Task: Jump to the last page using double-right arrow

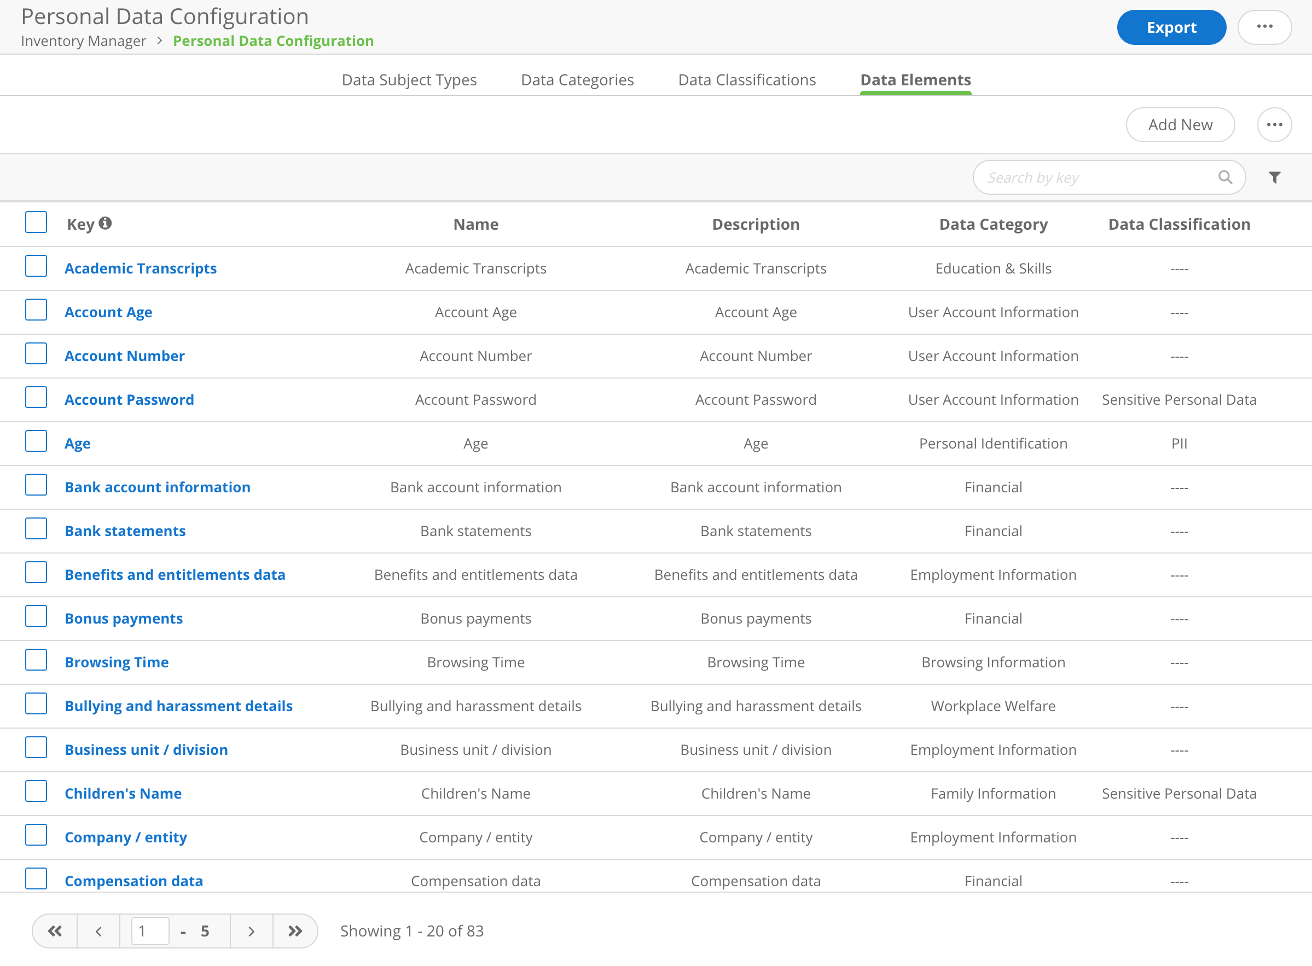Action: [x=295, y=930]
